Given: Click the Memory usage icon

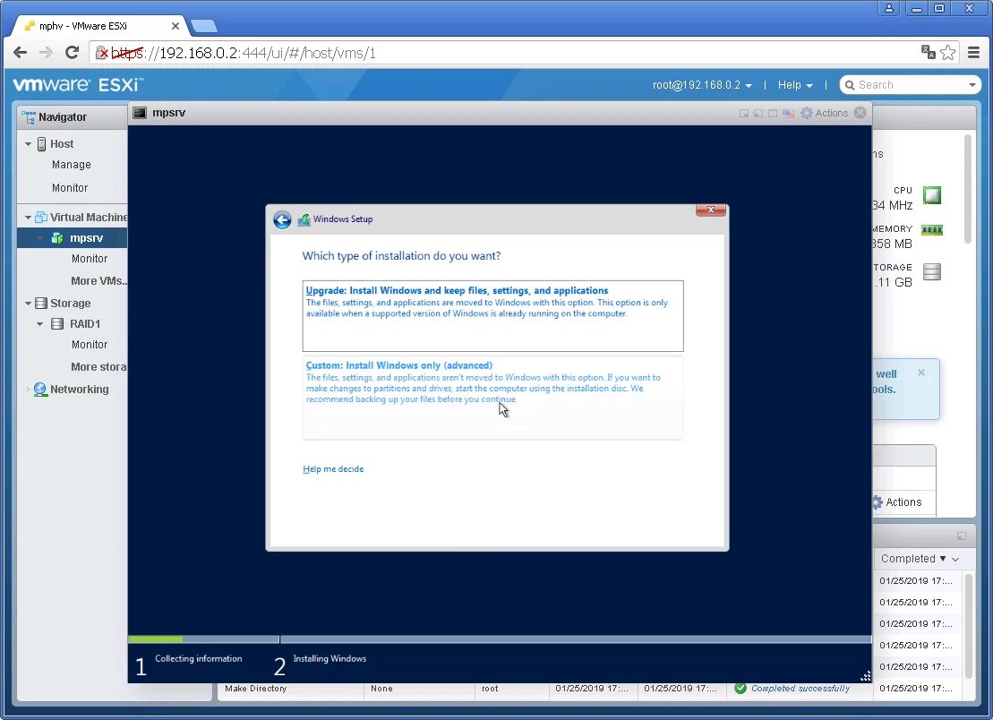Looking at the screenshot, I should [932, 230].
